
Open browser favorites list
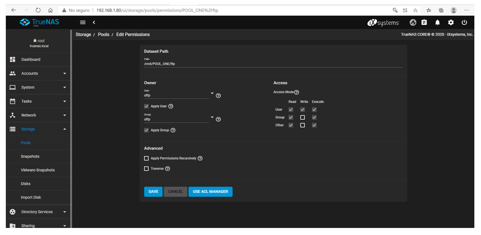429,10
